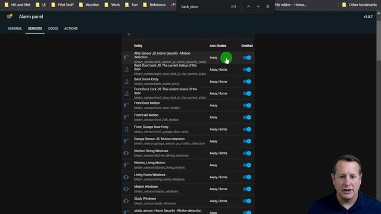The width and height of the screenshot is (381, 214).
Task: Go to previous find result arrow
Action: 248,7
